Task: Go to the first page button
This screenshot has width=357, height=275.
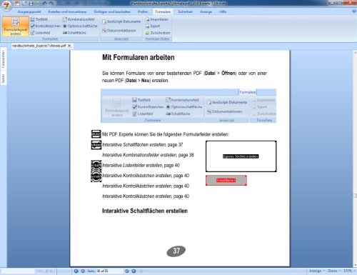Action: pyautogui.click(x=76, y=271)
